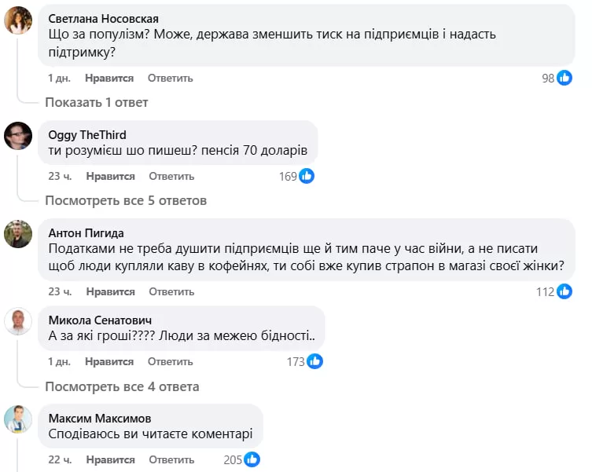Like Светлана Носовская's comment via Нравится

[110, 78]
